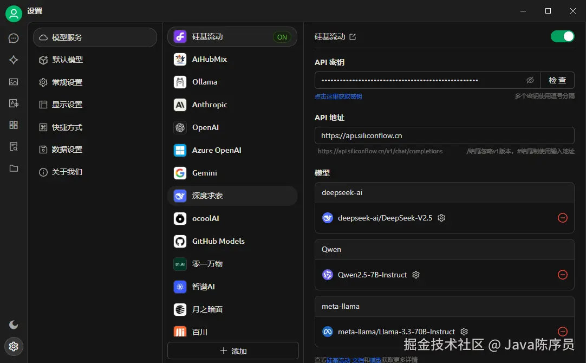Open 关于我们 about page
Screen dimensions: 586x363
(x=95, y=172)
